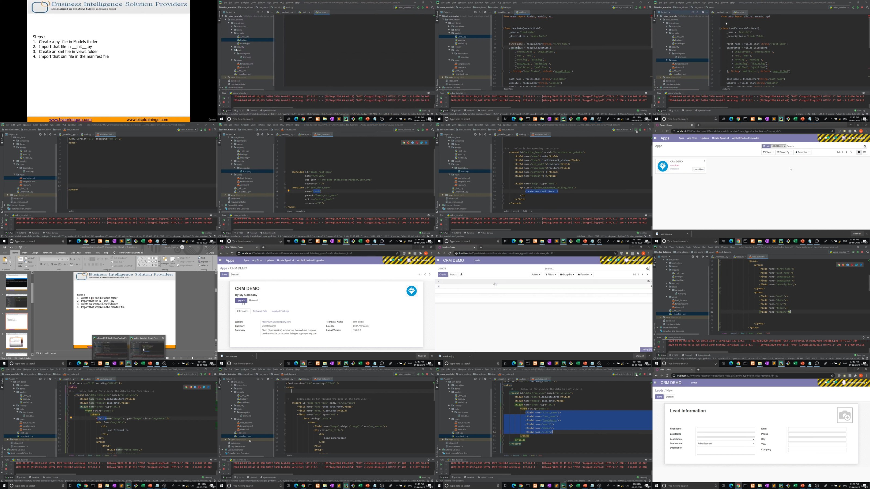Open the Action dropdown on Leads list
Image resolution: width=870 pixels, height=489 pixels.
pos(536,274)
